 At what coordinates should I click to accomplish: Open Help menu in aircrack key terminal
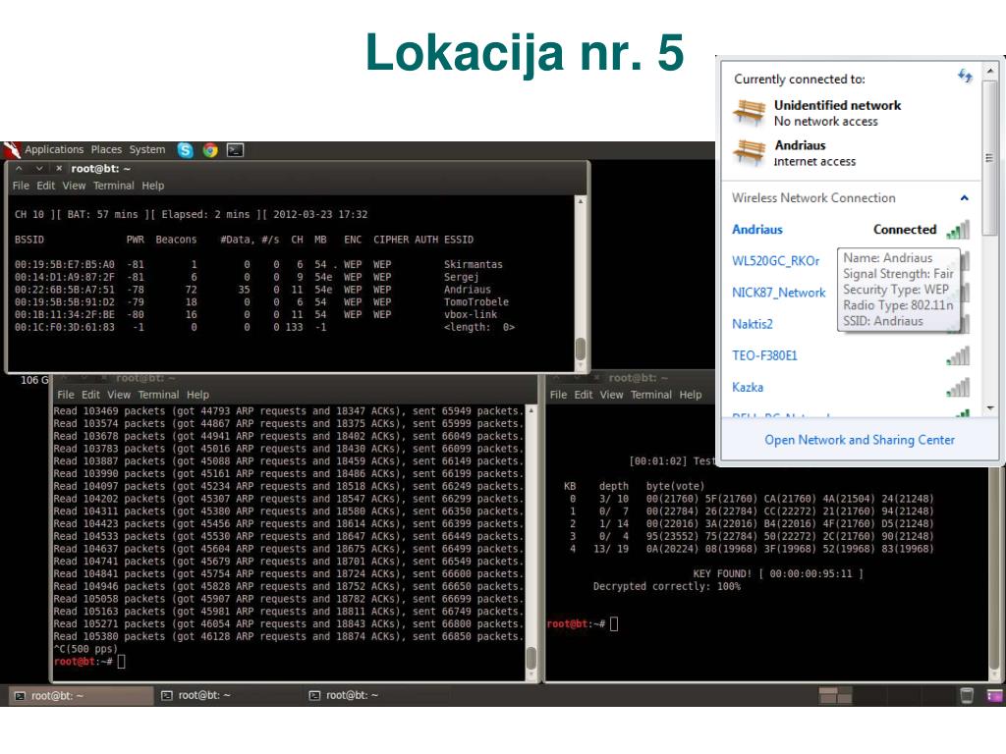coord(691,395)
